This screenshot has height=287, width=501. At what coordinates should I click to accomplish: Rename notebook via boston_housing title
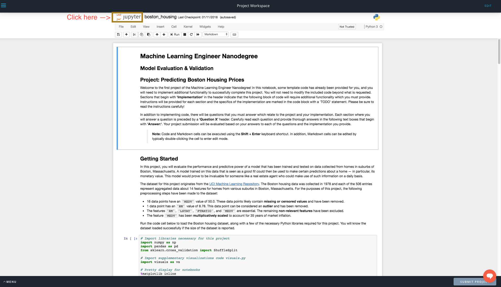(x=160, y=17)
